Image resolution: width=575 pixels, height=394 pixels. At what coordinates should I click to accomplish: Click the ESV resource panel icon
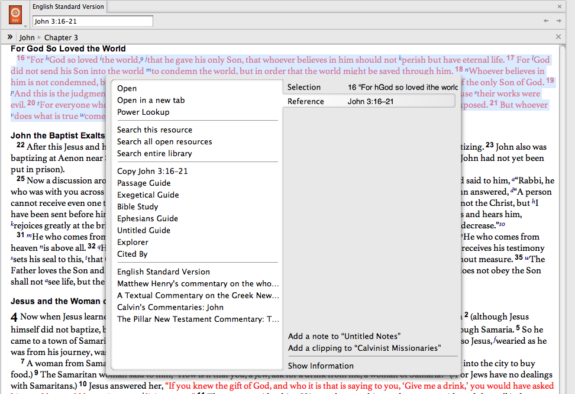click(15, 15)
